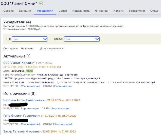Click the Уставный капитал: 20 000 руб. line
This screenshot has width=161, height=135.
coord(22,29)
